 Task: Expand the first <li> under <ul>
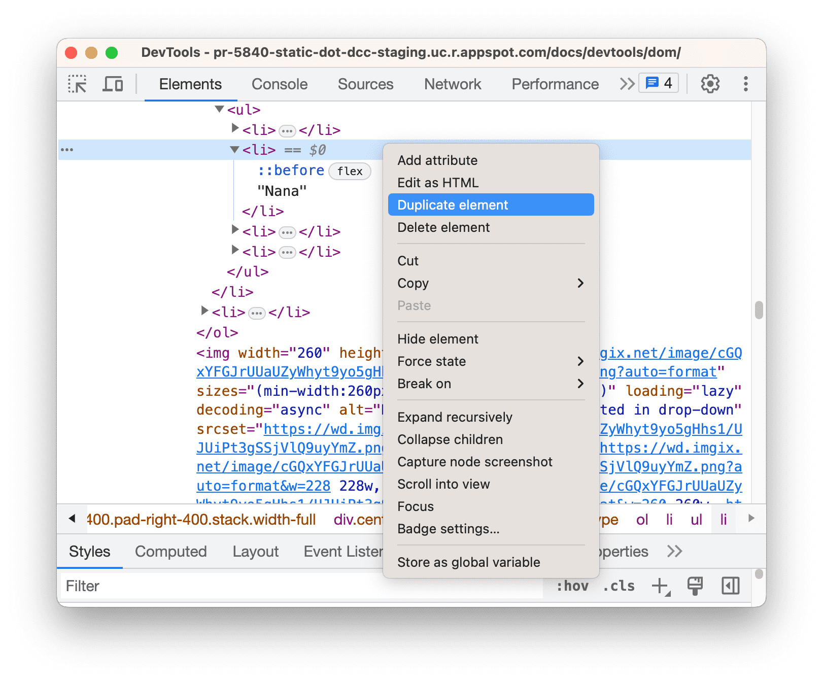[234, 128]
